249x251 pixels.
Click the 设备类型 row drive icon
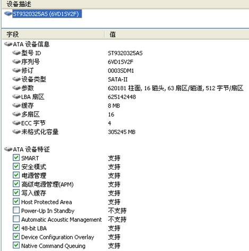[16, 79]
